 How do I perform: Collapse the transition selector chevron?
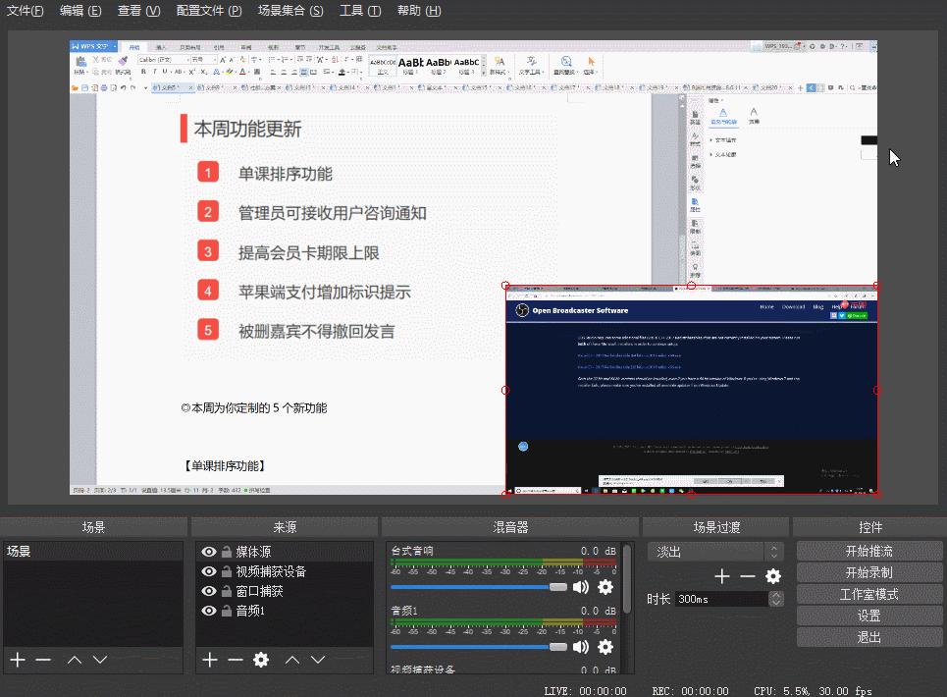(x=772, y=551)
